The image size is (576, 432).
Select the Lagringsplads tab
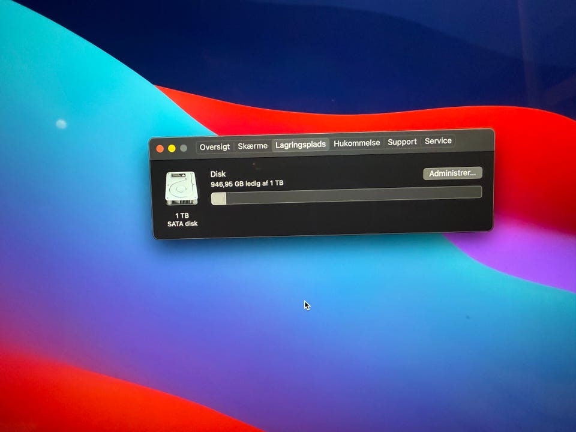pos(301,145)
